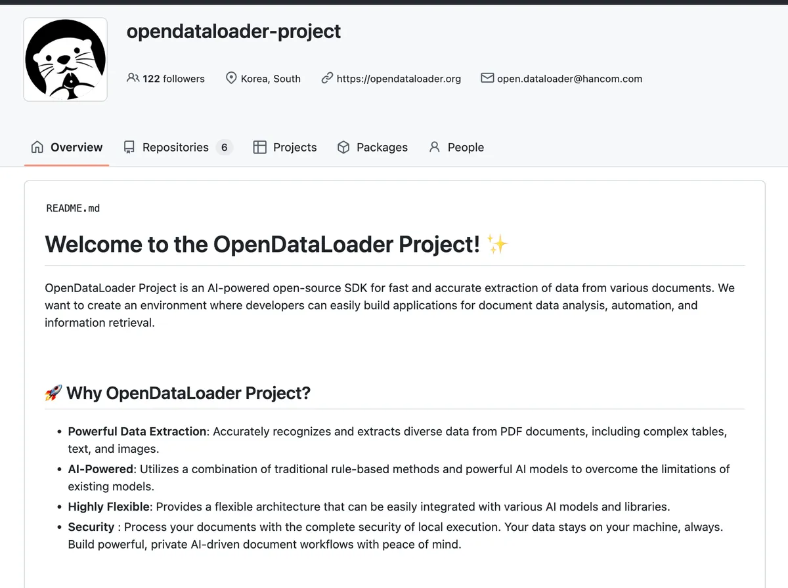788x588 pixels.
Task: Click the Projects table icon
Action: tap(260, 147)
